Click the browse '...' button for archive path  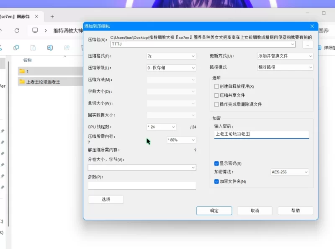pyautogui.click(x=308, y=44)
